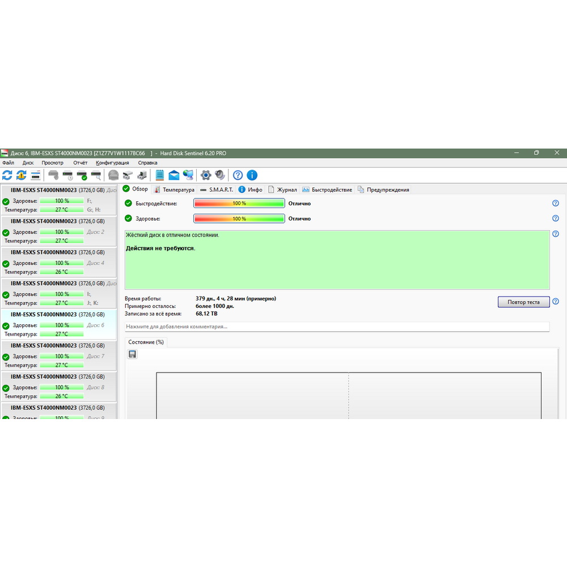Image resolution: width=567 pixels, height=567 pixels.
Task: Click the application icon in the title bar
Action: pos(5,153)
